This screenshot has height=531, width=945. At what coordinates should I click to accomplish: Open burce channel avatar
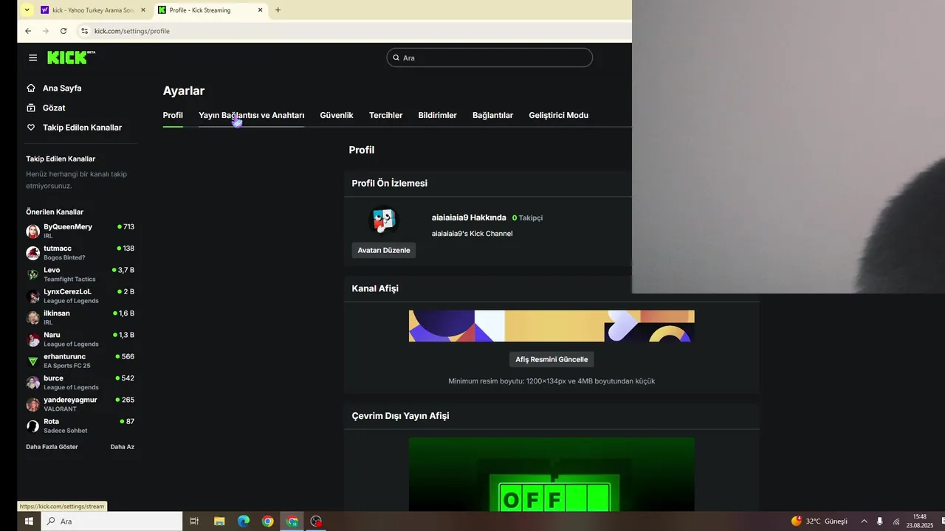(32, 383)
